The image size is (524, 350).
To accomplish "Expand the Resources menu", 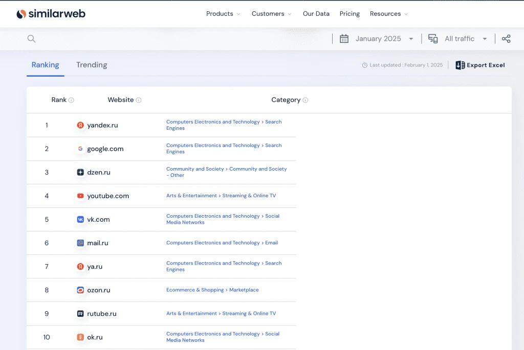I will (389, 14).
